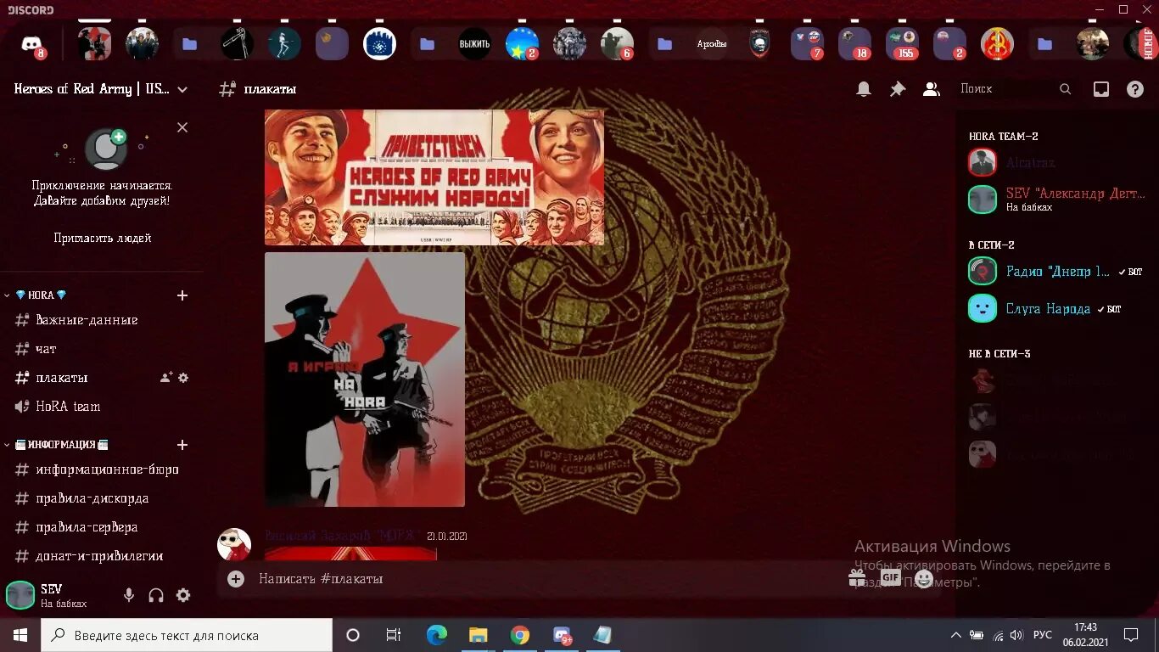Toggle headphones deafen

click(x=156, y=595)
